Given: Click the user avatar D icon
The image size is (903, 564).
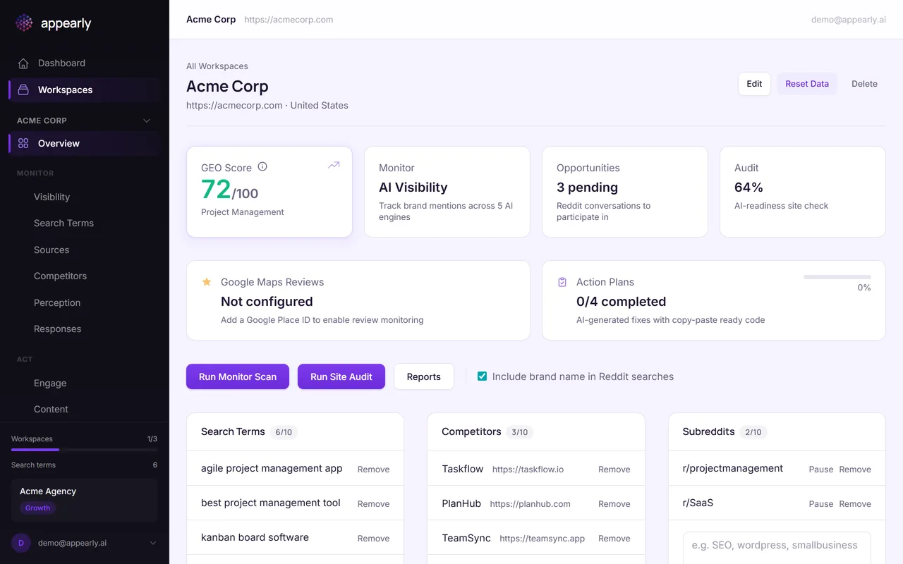Looking at the screenshot, I should [x=21, y=543].
